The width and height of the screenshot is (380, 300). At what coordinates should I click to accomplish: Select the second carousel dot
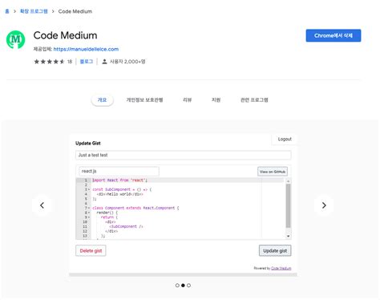(x=183, y=286)
